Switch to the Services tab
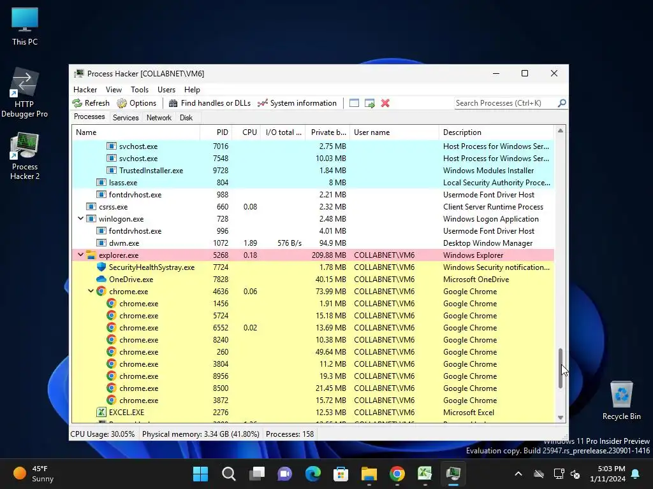653x489 pixels. (x=126, y=118)
